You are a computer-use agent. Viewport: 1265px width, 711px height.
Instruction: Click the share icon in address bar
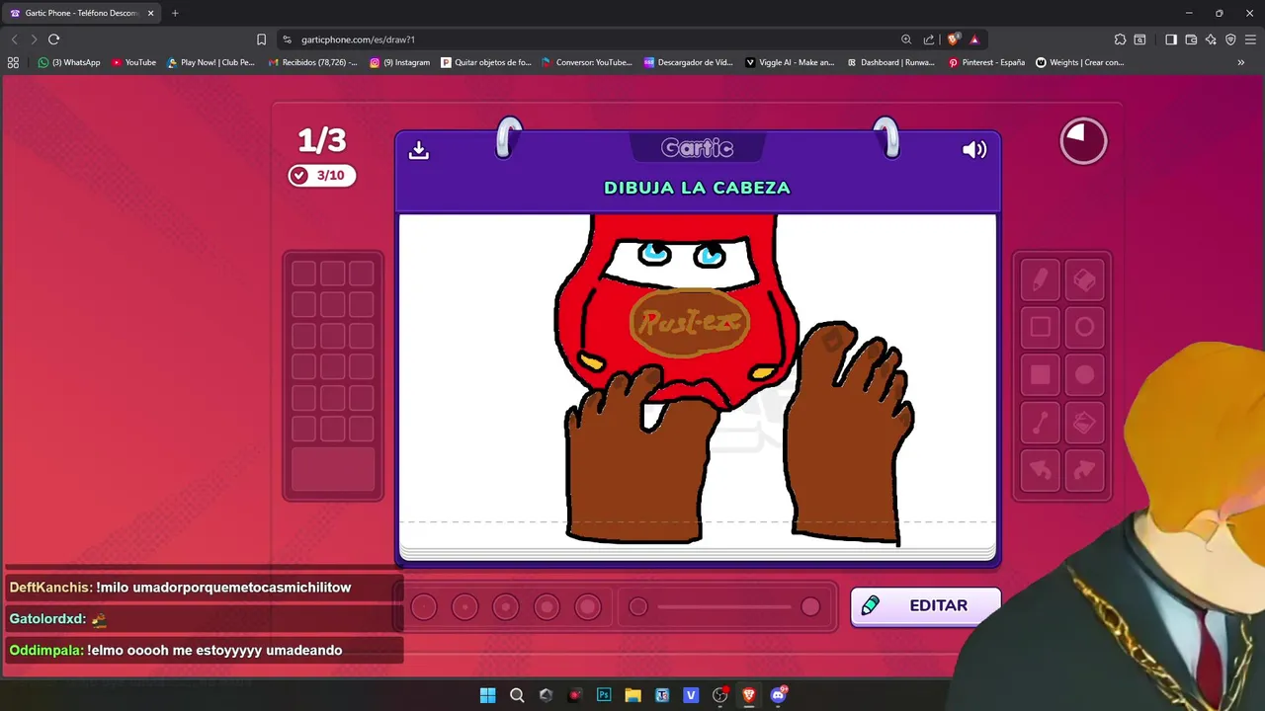(929, 39)
